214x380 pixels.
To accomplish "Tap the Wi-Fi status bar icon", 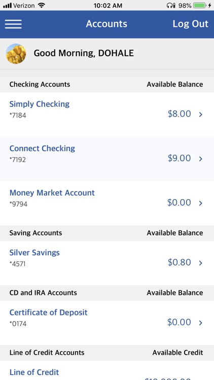I will (42, 6).
